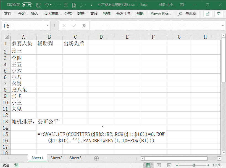Click the Undo arrow icon

coord(47,5)
